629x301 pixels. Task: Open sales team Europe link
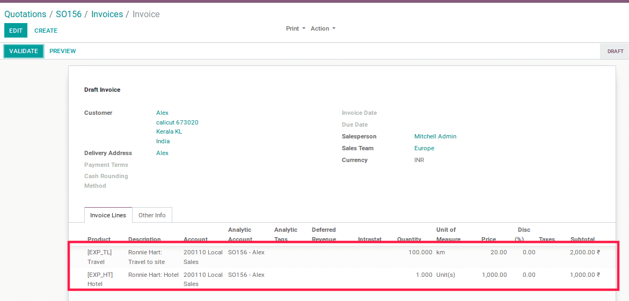click(425, 148)
